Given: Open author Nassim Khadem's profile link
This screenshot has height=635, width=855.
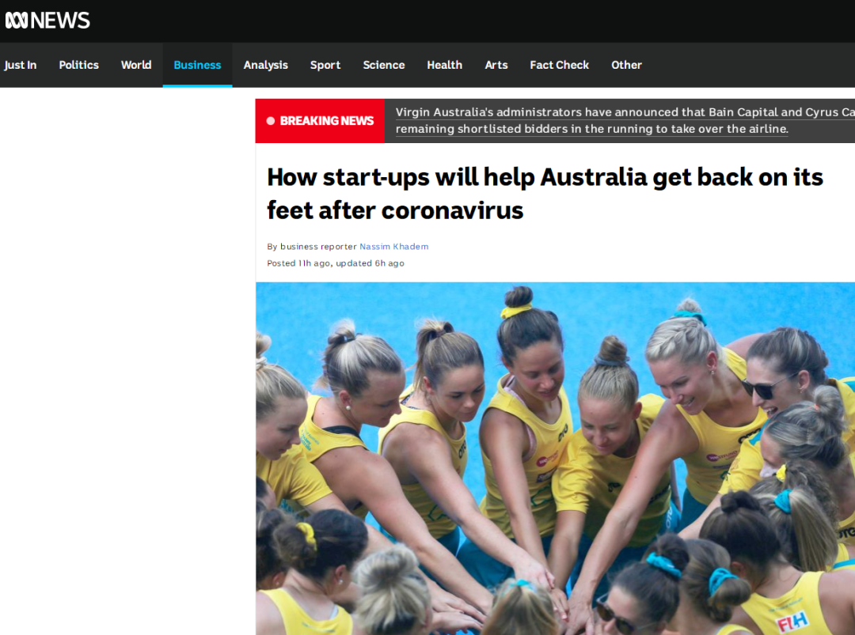Looking at the screenshot, I should point(393,247).
